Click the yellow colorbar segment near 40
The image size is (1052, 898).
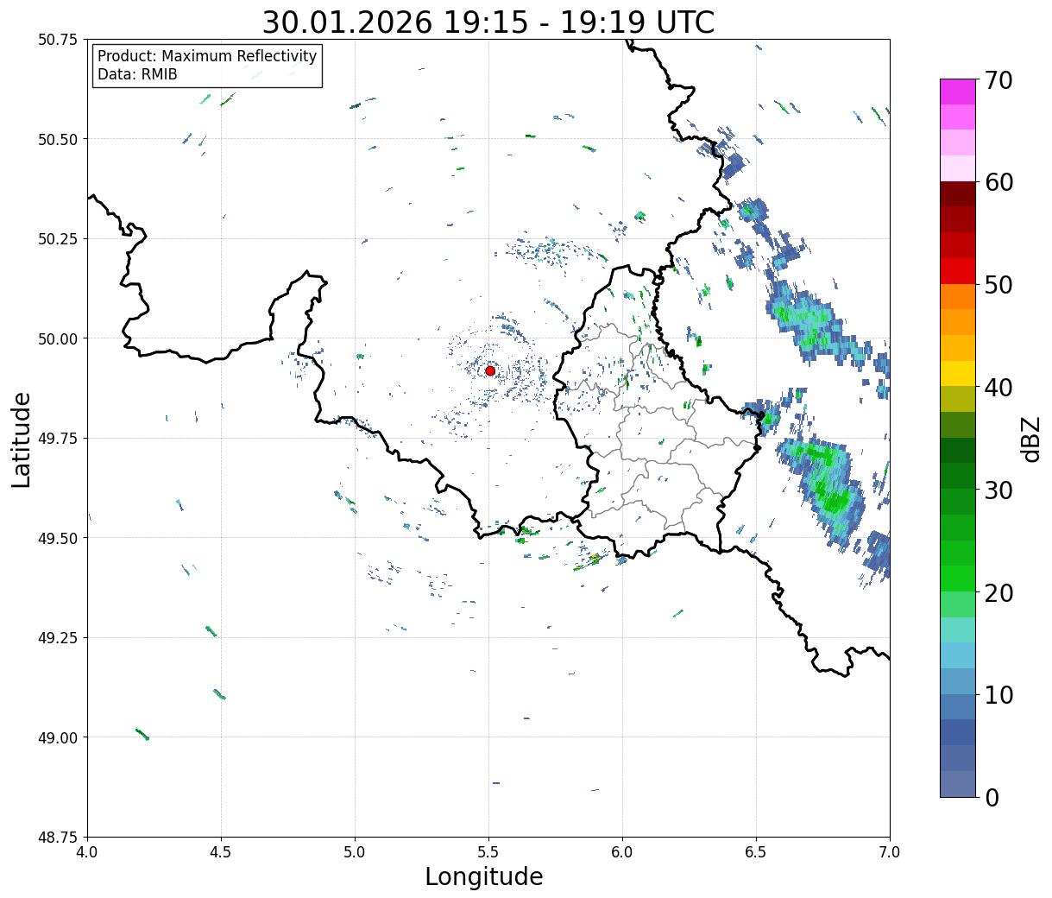[x=958, y=374]
